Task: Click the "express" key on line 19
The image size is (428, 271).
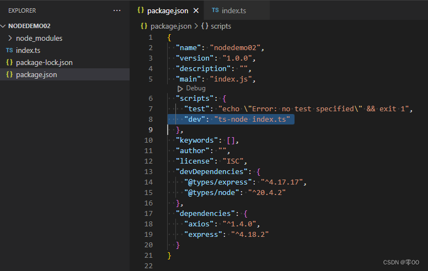Action: 204,235
